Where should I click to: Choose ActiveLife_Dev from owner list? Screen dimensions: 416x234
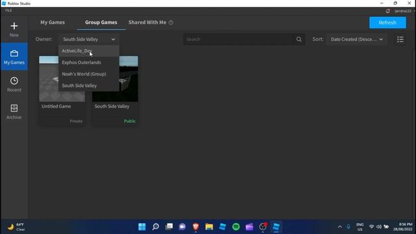click(x=89, y=51)
